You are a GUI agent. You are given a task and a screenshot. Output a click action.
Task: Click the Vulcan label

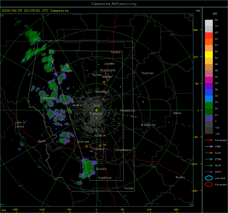coord(129,188)
